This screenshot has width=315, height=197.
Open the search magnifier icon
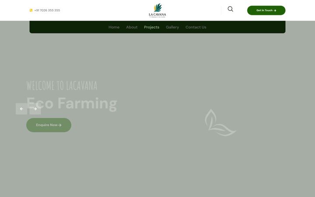pos(231,9)
